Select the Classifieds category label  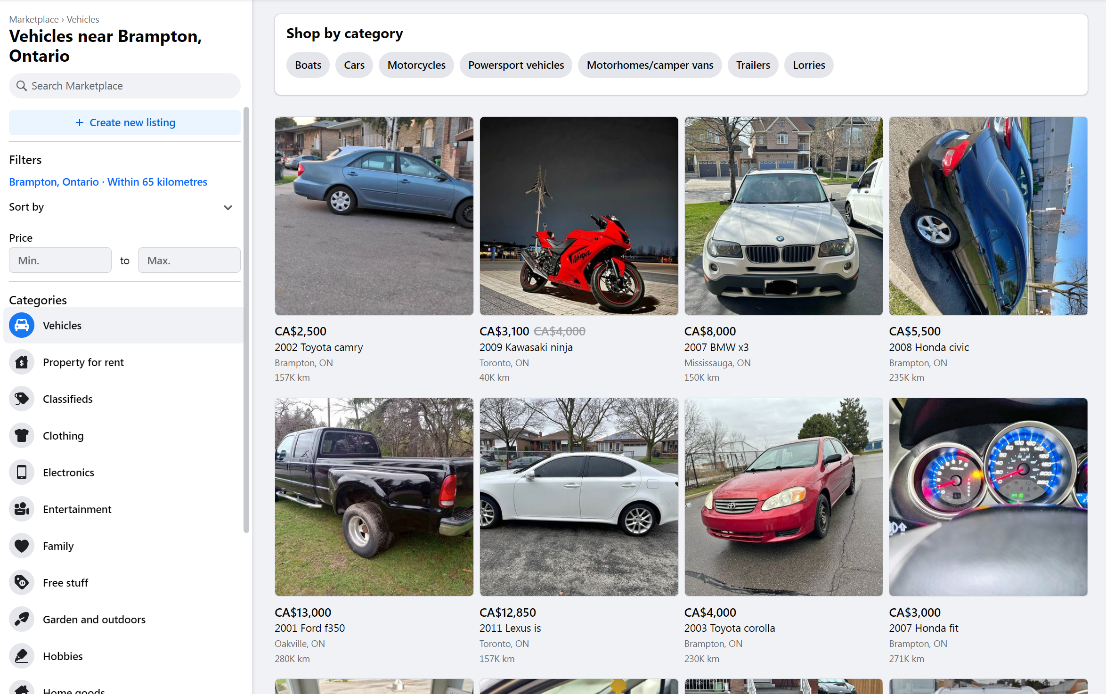68,399
